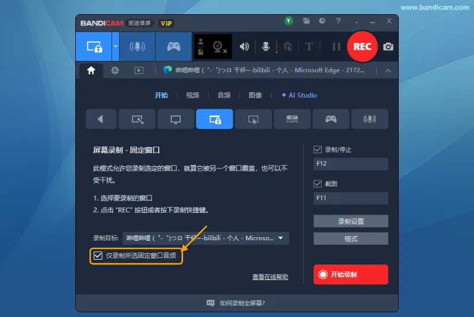Toggle the mouse click effect icon
Image resolution: width=474 pixels, height=317 pixels.
pyautogui.click(x=288, y=47)
